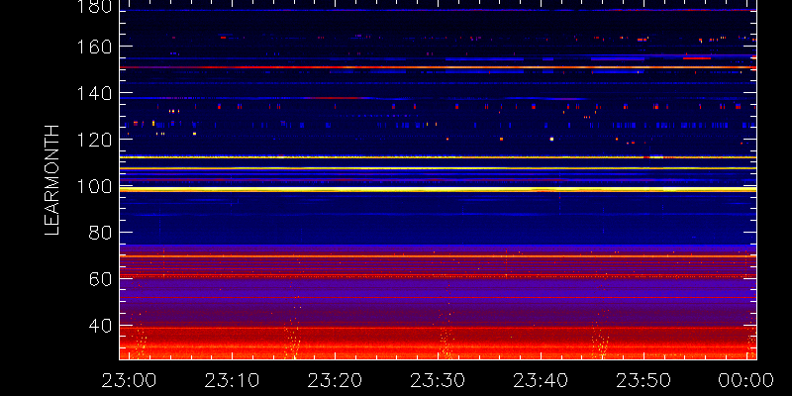This screenshot has height=396, width=792.
Task: Click the 23:40 time axis label
Action: [541, 380]
